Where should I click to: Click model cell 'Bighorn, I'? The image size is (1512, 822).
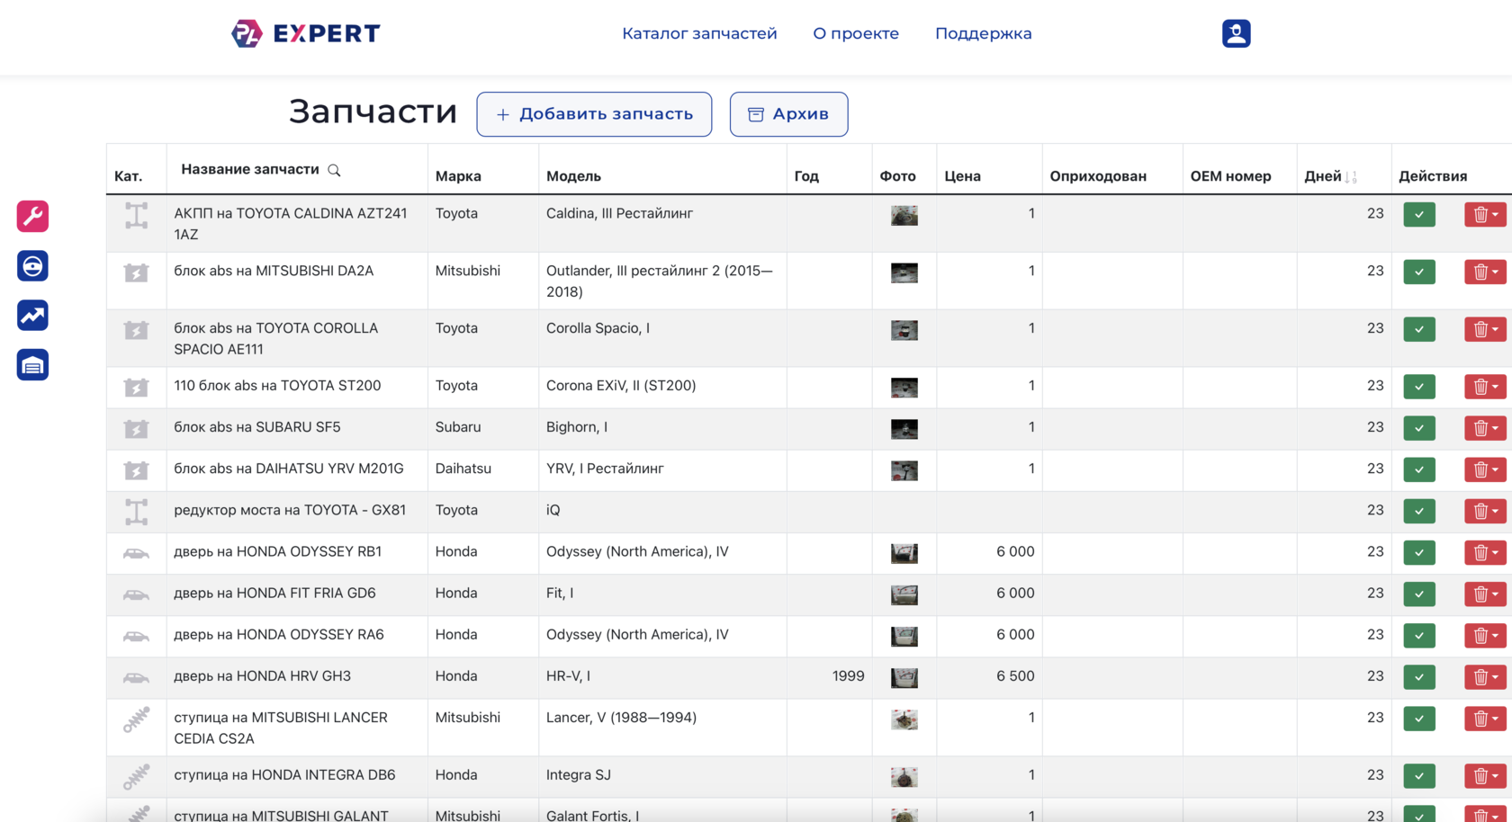coord(577,427)
